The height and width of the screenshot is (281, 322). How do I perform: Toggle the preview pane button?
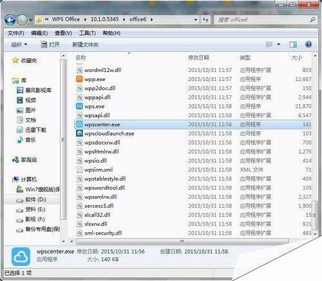[293, 44]
